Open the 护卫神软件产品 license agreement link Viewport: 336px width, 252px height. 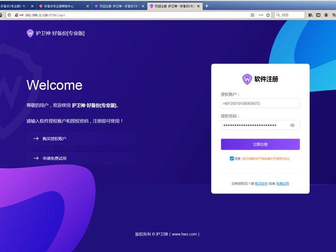point(265,159)
